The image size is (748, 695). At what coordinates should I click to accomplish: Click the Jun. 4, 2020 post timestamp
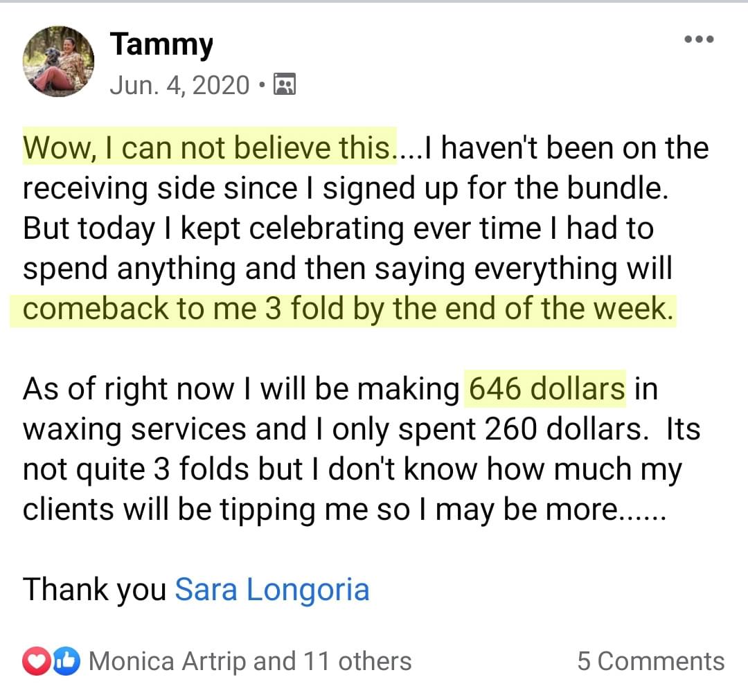click(x=179, y=85)
